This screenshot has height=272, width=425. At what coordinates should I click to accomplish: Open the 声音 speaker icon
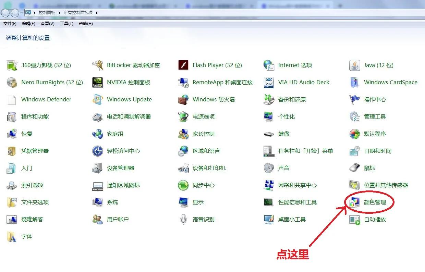tap(269, 168)
